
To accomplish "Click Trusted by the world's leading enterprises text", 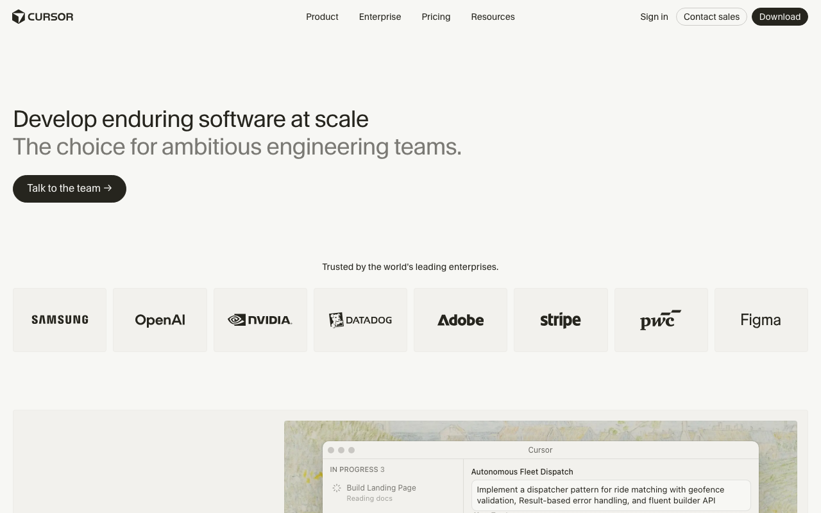I will tap(410, 267).
